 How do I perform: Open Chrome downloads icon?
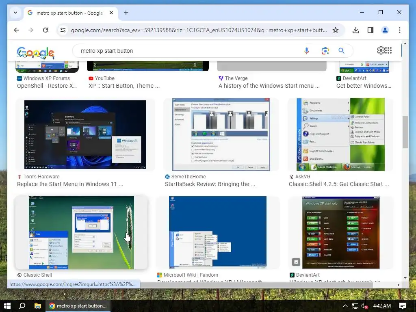356,30
